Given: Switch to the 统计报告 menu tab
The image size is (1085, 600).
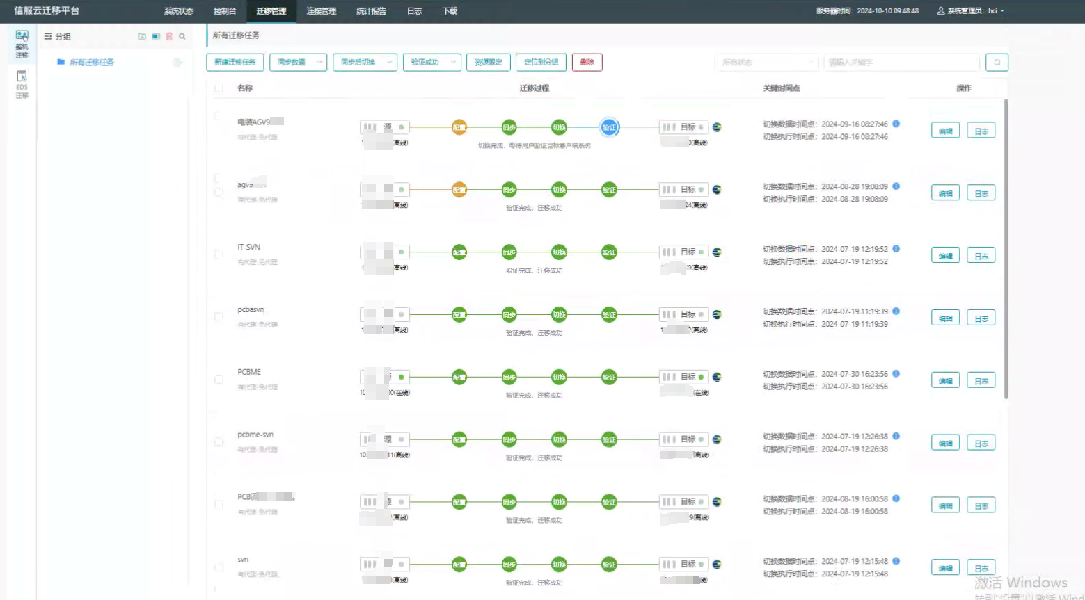Looking at the screenshot, I should pyautogui.click(x=371, y=11).
